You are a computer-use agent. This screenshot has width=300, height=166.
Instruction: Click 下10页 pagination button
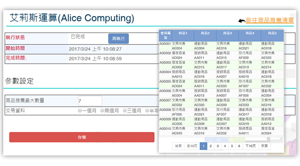pyautogui.click(x=250, y=146)
